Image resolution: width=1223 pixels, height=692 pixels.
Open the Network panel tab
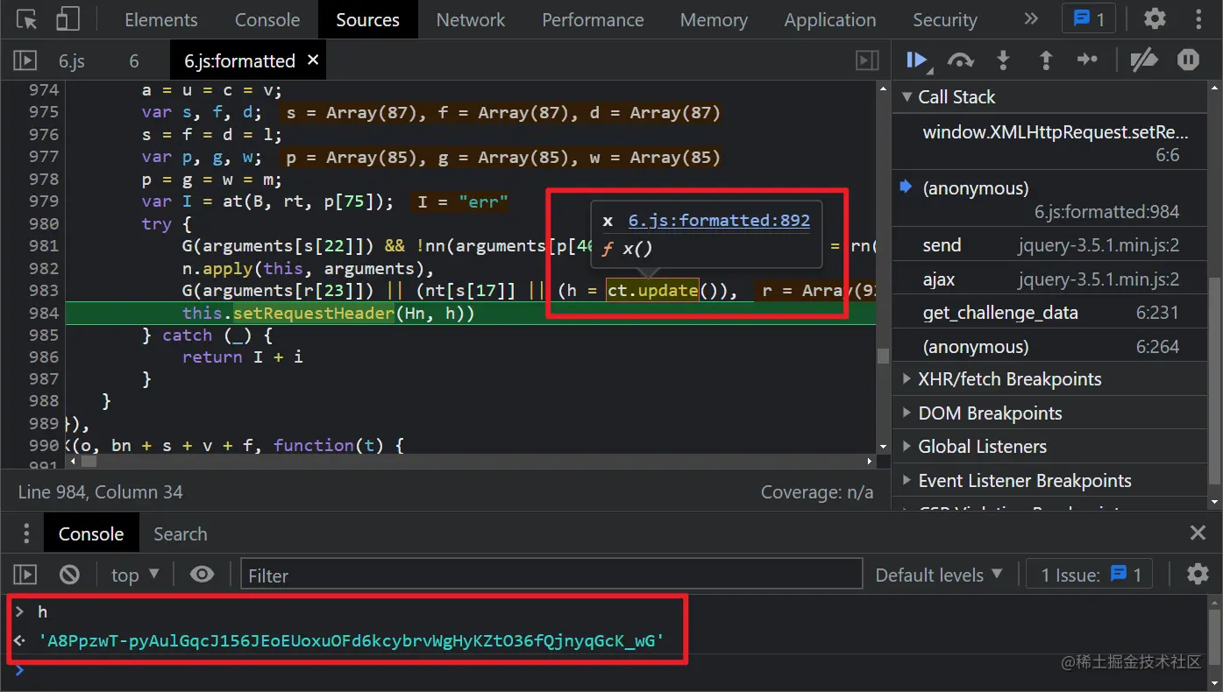(x=471, y=19)
